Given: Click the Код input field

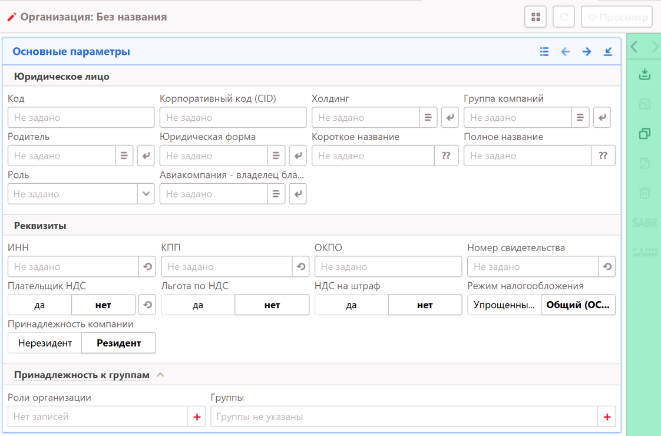Looking at the screenshot, I should coord(81,118).
